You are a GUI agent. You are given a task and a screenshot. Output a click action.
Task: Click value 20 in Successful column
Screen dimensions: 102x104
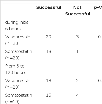point(49,37)
